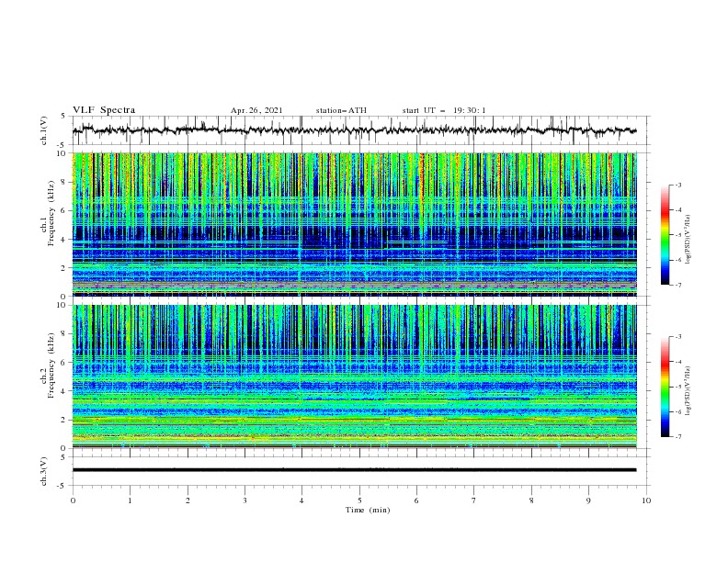Click the "station=ATH" header label
This screenshot has height=562, width=728.
[341, 110]
